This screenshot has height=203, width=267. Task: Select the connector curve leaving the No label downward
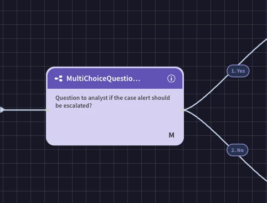(253, 168)
